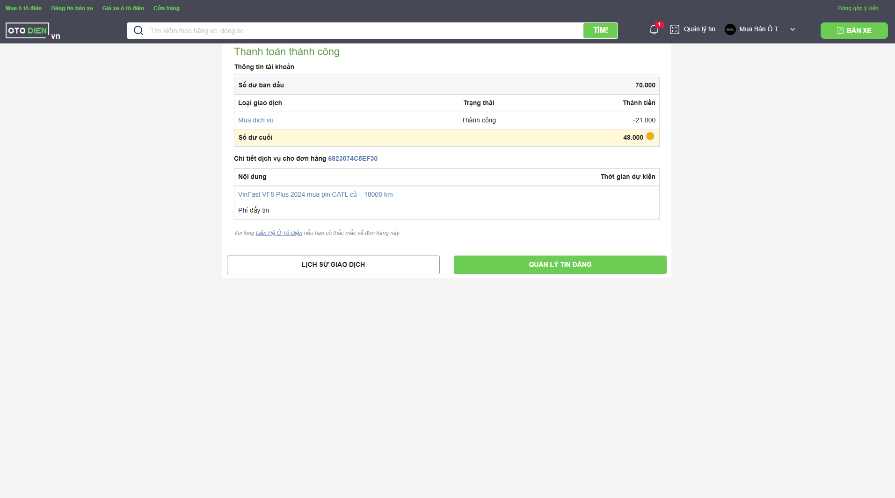895x498 pixels.
Task: Click the QUẢN LÝ TIN ĐĂNG button
Action: 560,264
